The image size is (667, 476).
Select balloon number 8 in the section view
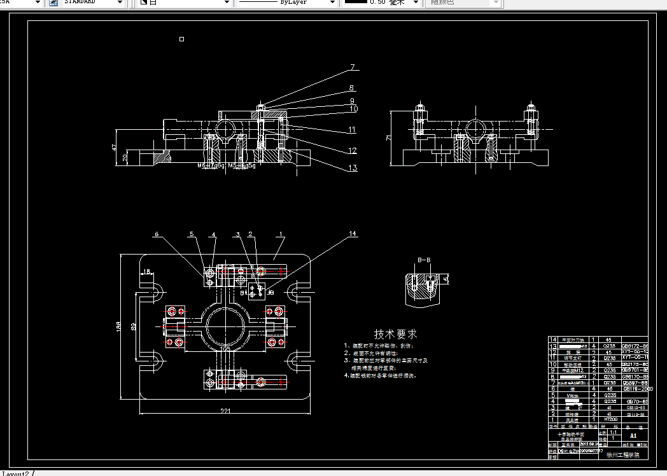tap(351, 88)
